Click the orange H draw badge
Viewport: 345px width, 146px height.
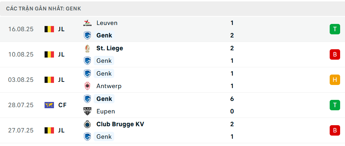335,80
